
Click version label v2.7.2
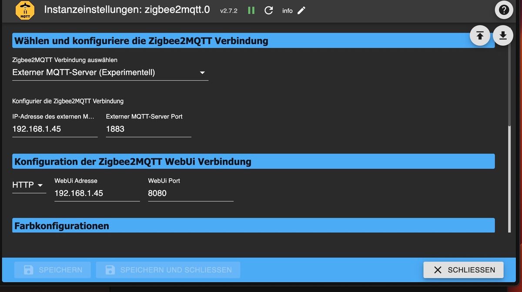click(x=229, y=11)
